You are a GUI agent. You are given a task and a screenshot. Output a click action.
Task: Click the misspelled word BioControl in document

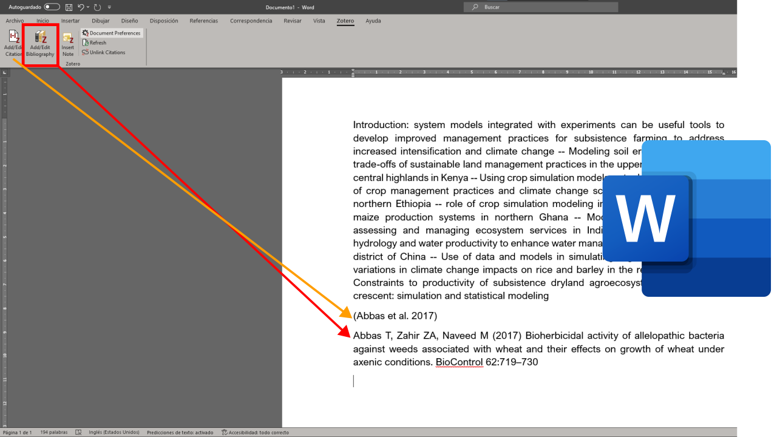[x=459, y=362]
